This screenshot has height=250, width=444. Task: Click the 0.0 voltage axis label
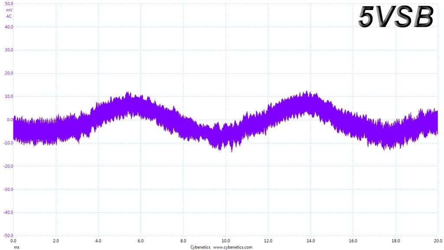click(x=10, y=120)
